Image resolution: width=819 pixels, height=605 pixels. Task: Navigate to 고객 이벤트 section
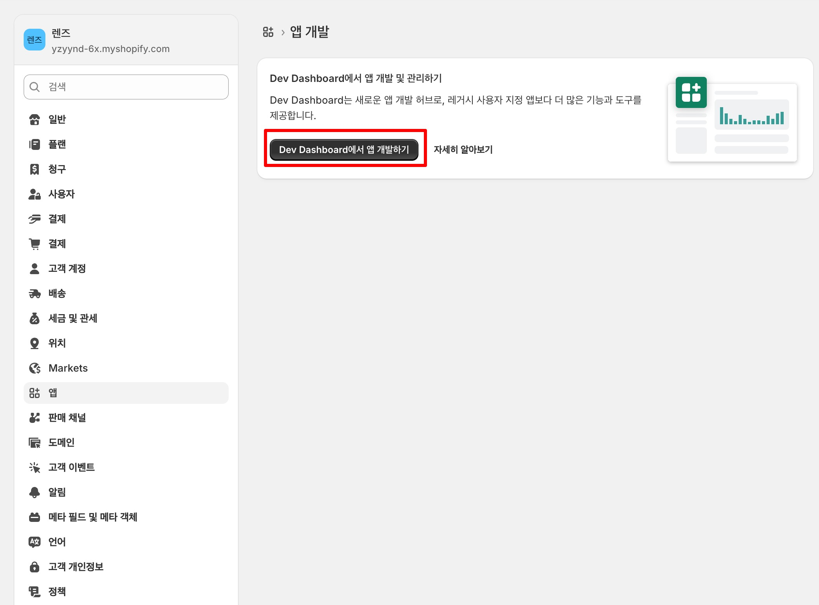(x=71, y=468)
